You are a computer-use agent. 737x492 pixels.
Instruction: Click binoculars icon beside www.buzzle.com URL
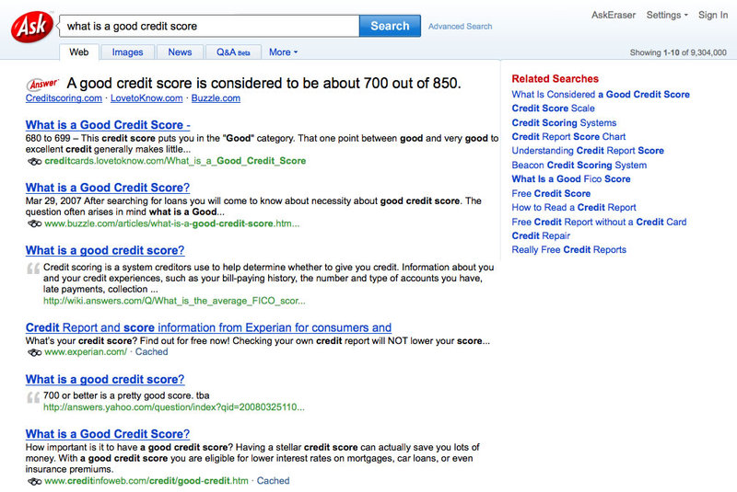tap(34, 223)
